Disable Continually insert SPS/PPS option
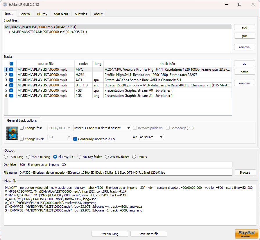The image size is (260, 240). [75, 139]
